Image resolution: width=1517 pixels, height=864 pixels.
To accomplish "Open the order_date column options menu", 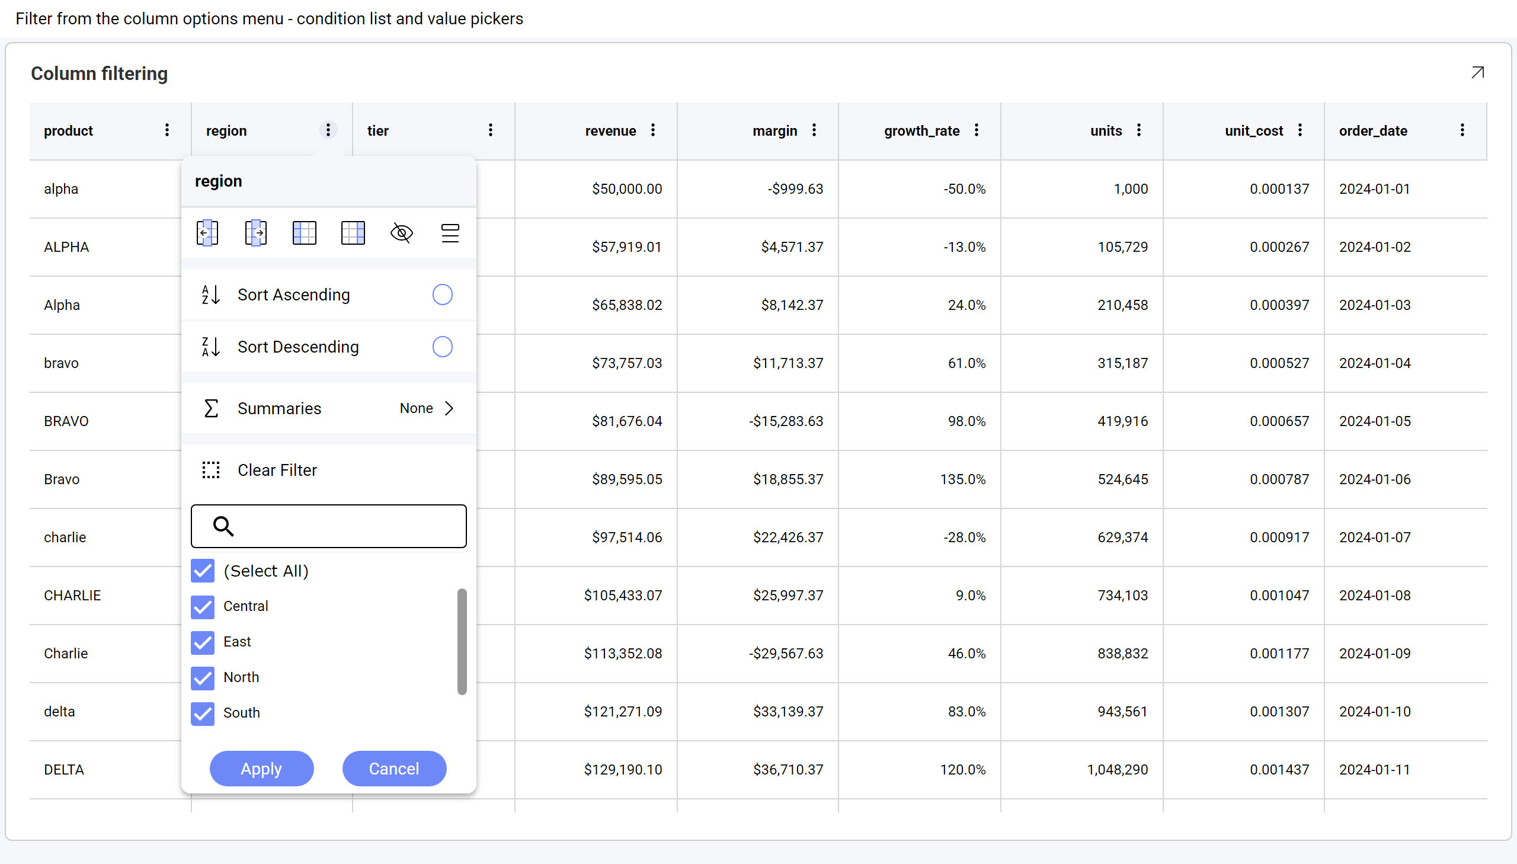I will [1462, 130].
